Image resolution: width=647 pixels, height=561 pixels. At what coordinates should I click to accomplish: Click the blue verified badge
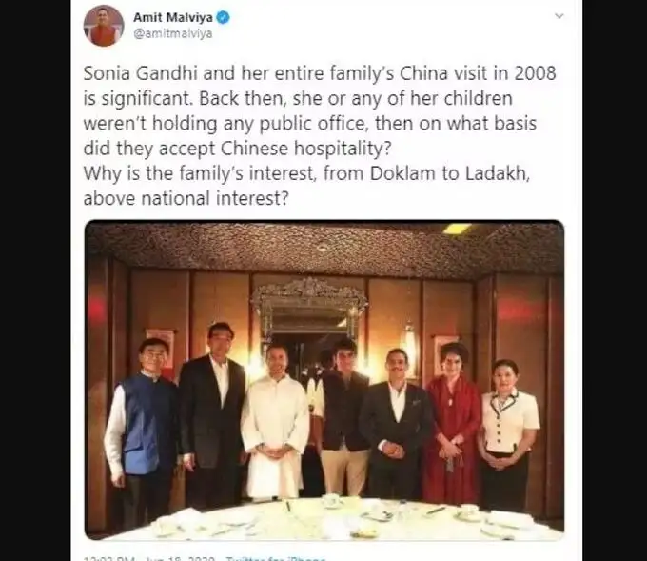pyautogui.click(x=224, y=17)
